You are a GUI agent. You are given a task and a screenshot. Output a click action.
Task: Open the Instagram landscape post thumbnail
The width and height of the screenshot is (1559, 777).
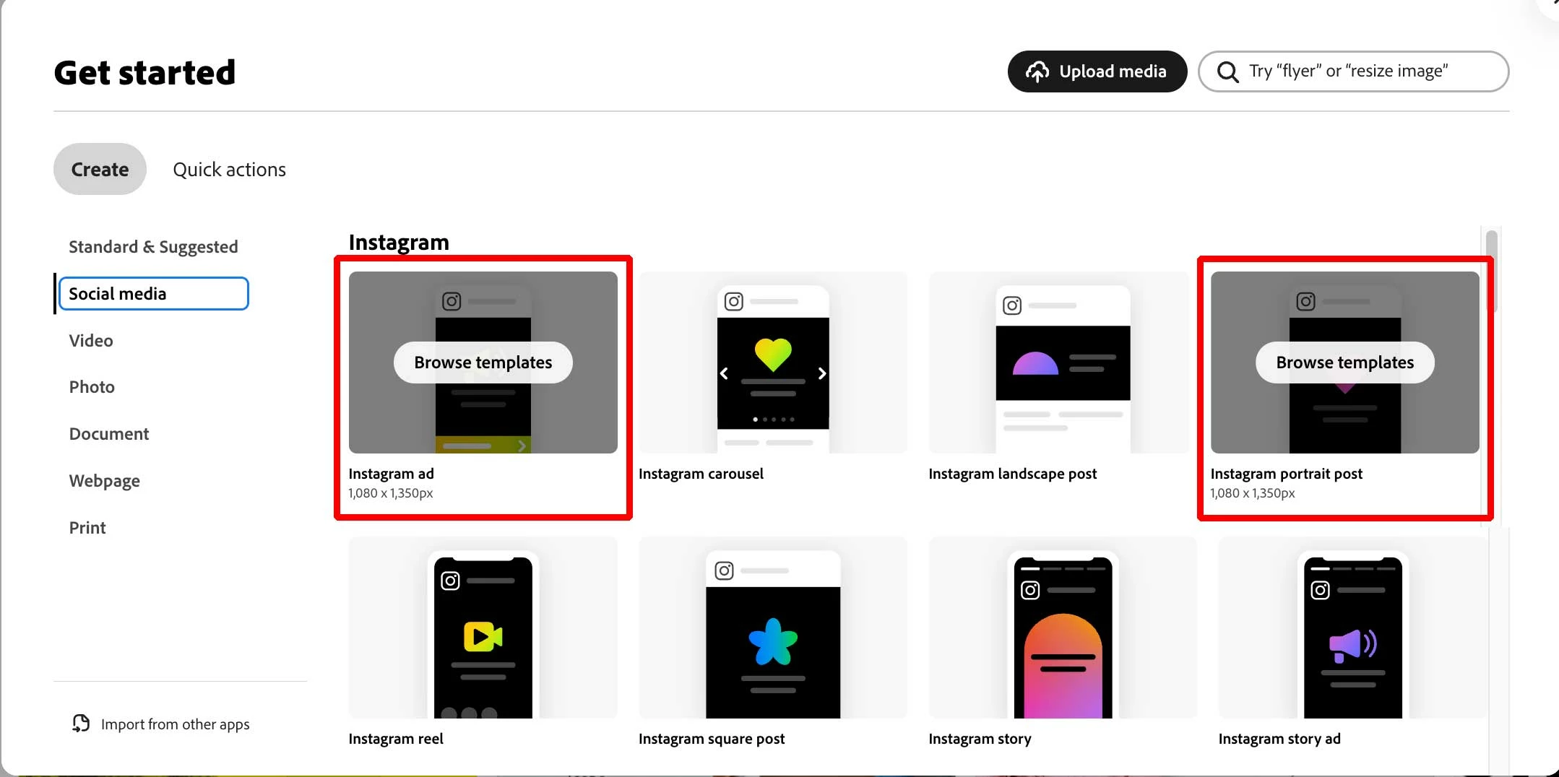click(x=1059, y=363)
